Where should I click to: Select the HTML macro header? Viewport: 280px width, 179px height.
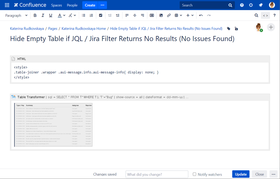pyautogui.click(x=140, y=59)
